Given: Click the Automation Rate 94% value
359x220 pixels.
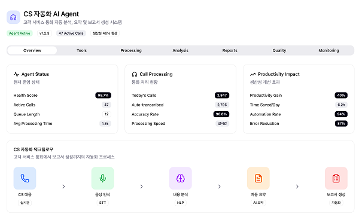Looking at the screenshot, I should click(341, 114).
